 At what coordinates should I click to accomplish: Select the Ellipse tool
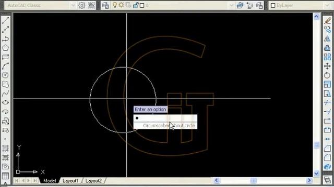point(6,102)
